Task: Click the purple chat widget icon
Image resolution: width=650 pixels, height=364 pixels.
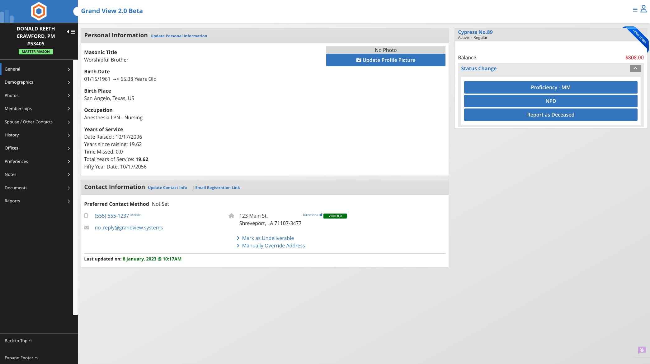Action: [642, 350]
